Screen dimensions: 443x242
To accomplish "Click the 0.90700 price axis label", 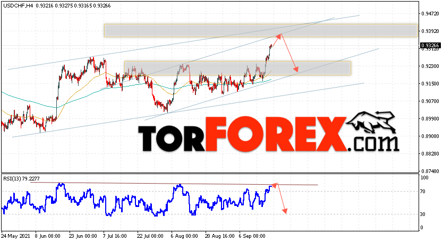I will pos(430,101).
